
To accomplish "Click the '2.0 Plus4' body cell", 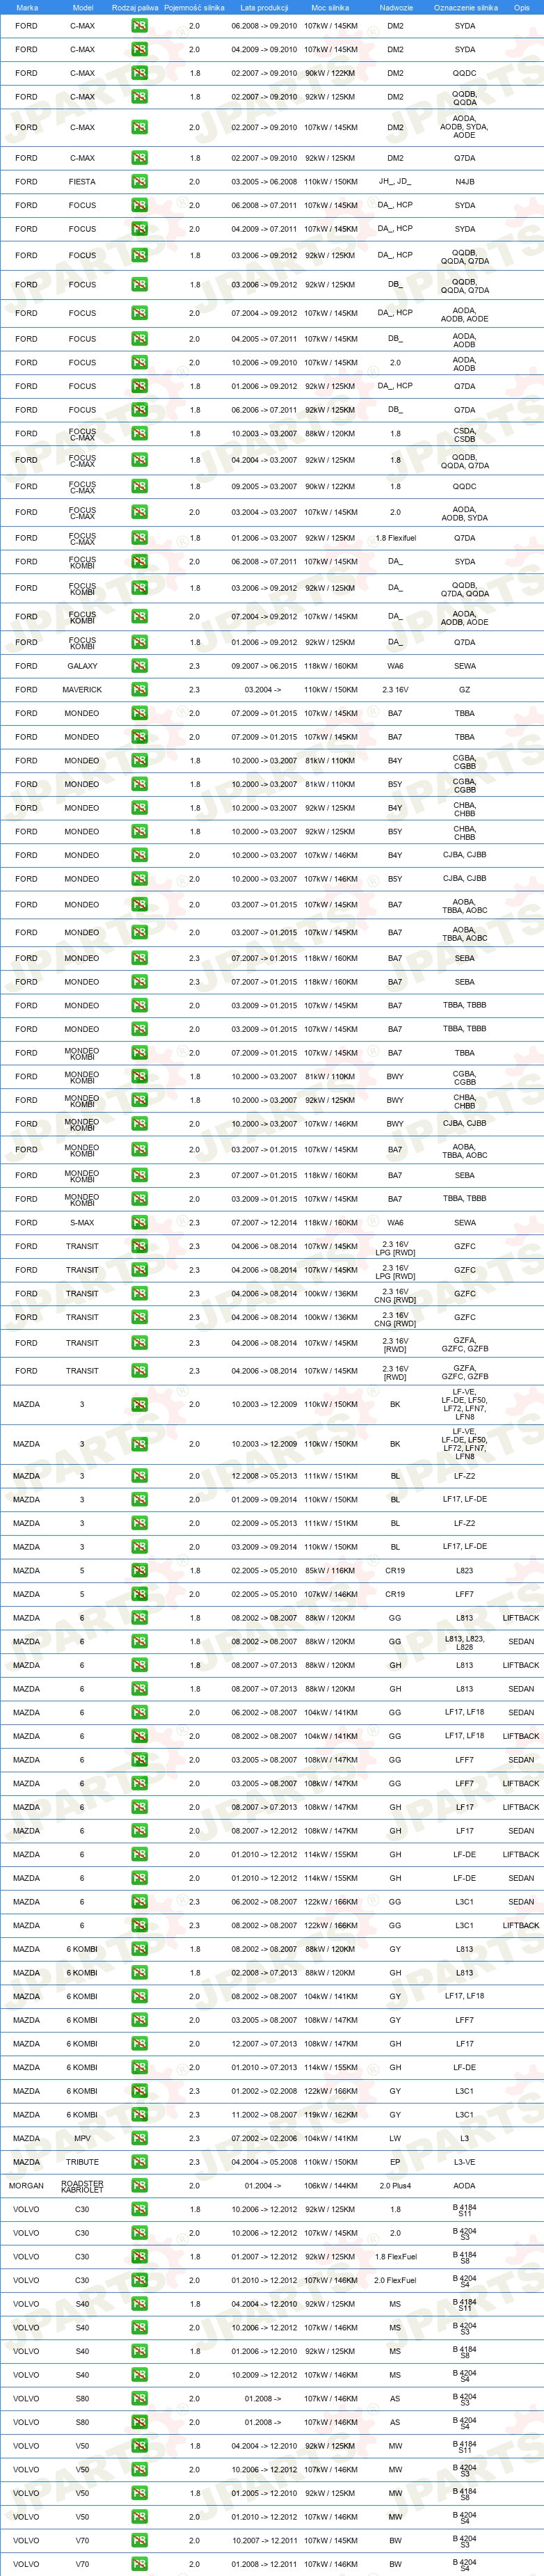I will pos(395,2186).
